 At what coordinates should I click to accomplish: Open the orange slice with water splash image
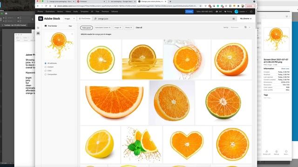click(187, 59)
